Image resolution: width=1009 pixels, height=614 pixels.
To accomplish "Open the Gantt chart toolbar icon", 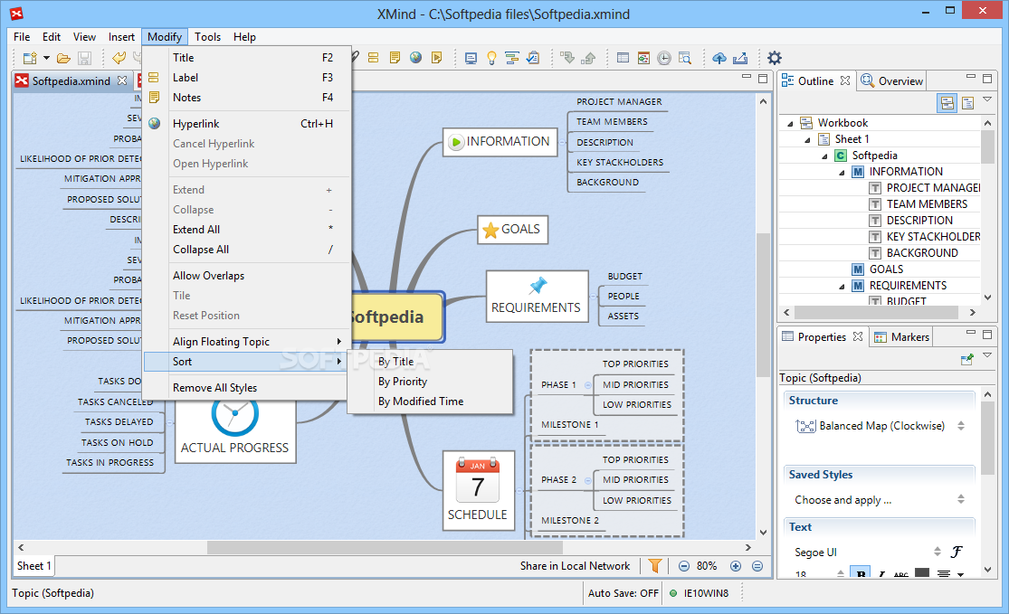I will 512,59.
